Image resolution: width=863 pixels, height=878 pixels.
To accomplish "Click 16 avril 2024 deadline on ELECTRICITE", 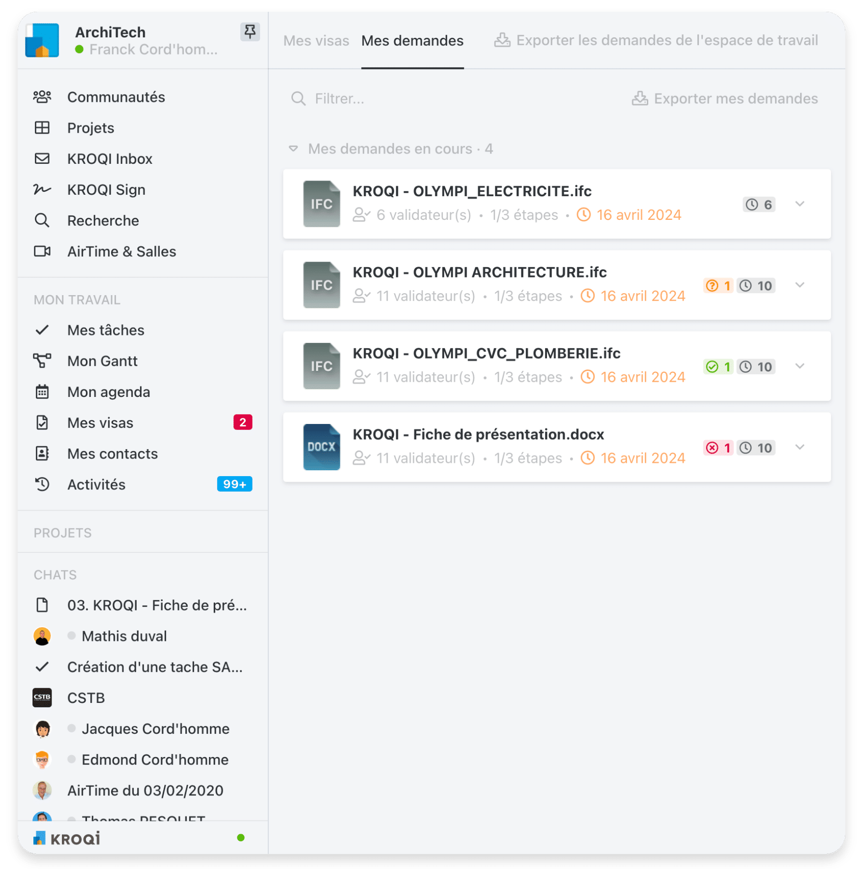I will 629,215.
